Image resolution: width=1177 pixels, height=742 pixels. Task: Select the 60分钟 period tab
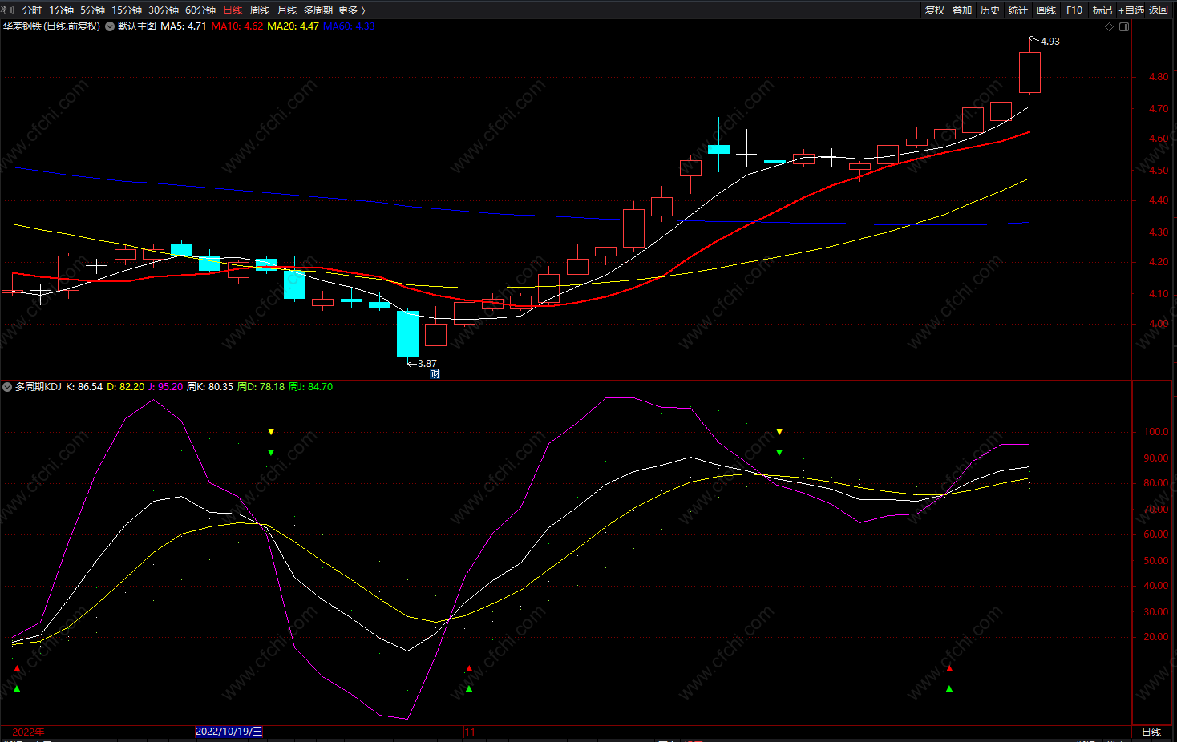point(200,10)
